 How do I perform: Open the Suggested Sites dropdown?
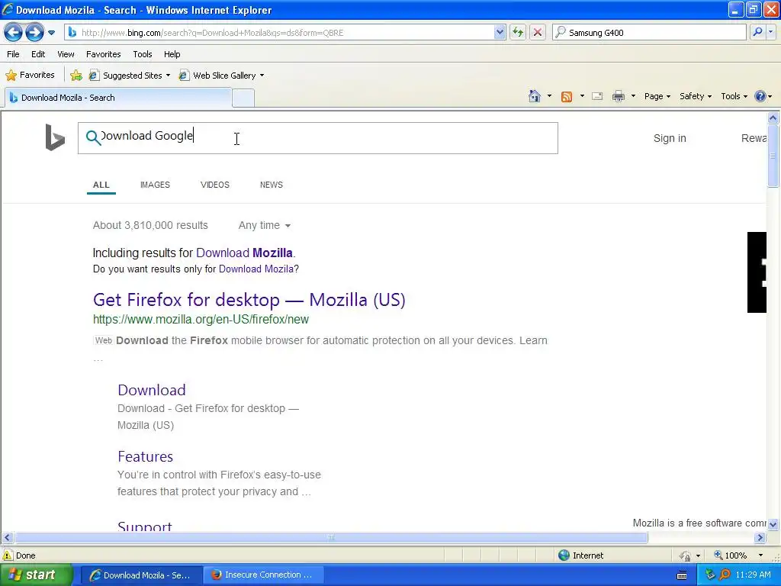(x=130, y=76)
